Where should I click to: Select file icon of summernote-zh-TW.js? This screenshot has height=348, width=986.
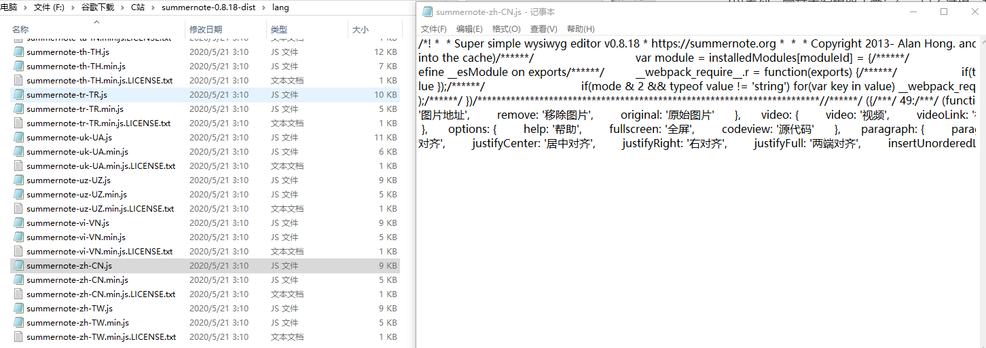[x=18, y=309]
